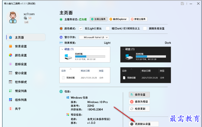The height and width of the screenshot is (127, 202).
Task: Click the 保存为预设 button
Action: (x=139, y=102)
